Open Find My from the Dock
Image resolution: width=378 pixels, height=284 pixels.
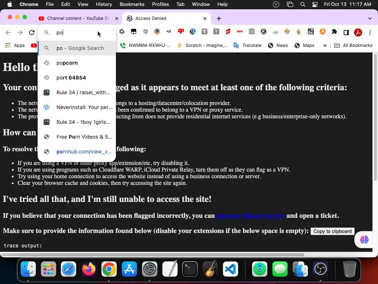pos(260,269)
